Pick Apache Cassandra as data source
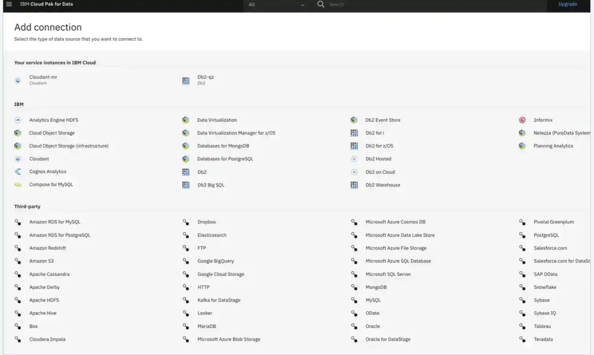The height and width of the screenshot is (355, 594). (49, 274)
